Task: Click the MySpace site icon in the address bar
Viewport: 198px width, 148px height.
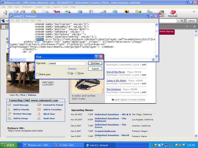Action: point(3,21)
